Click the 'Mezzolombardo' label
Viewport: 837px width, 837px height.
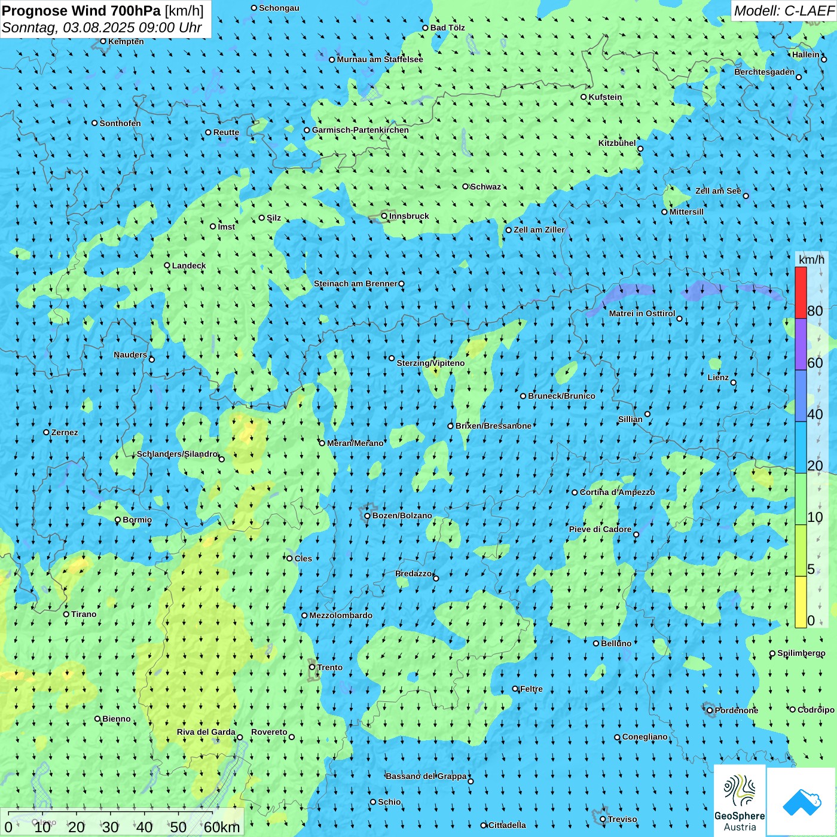coord(341,615)
